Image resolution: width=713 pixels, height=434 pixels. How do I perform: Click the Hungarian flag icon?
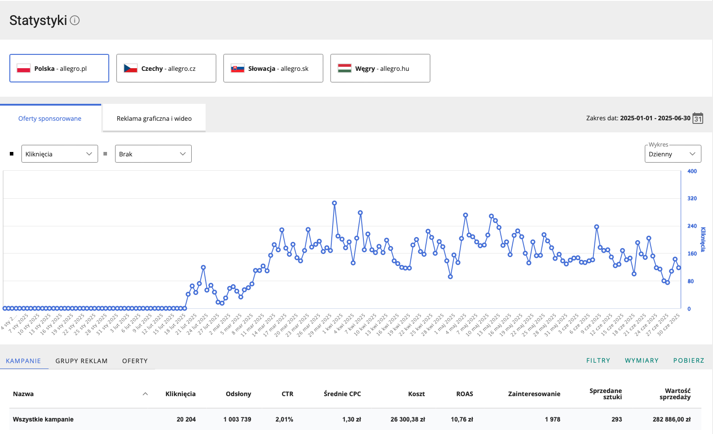coord(345,69)
